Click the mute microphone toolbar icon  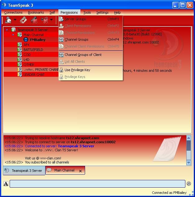click(34, 20)
